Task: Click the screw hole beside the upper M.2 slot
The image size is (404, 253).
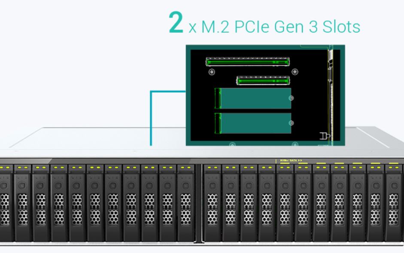Action: point(292,98)
